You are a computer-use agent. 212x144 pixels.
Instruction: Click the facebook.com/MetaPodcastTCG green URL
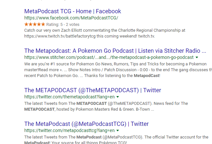(71, 18)
